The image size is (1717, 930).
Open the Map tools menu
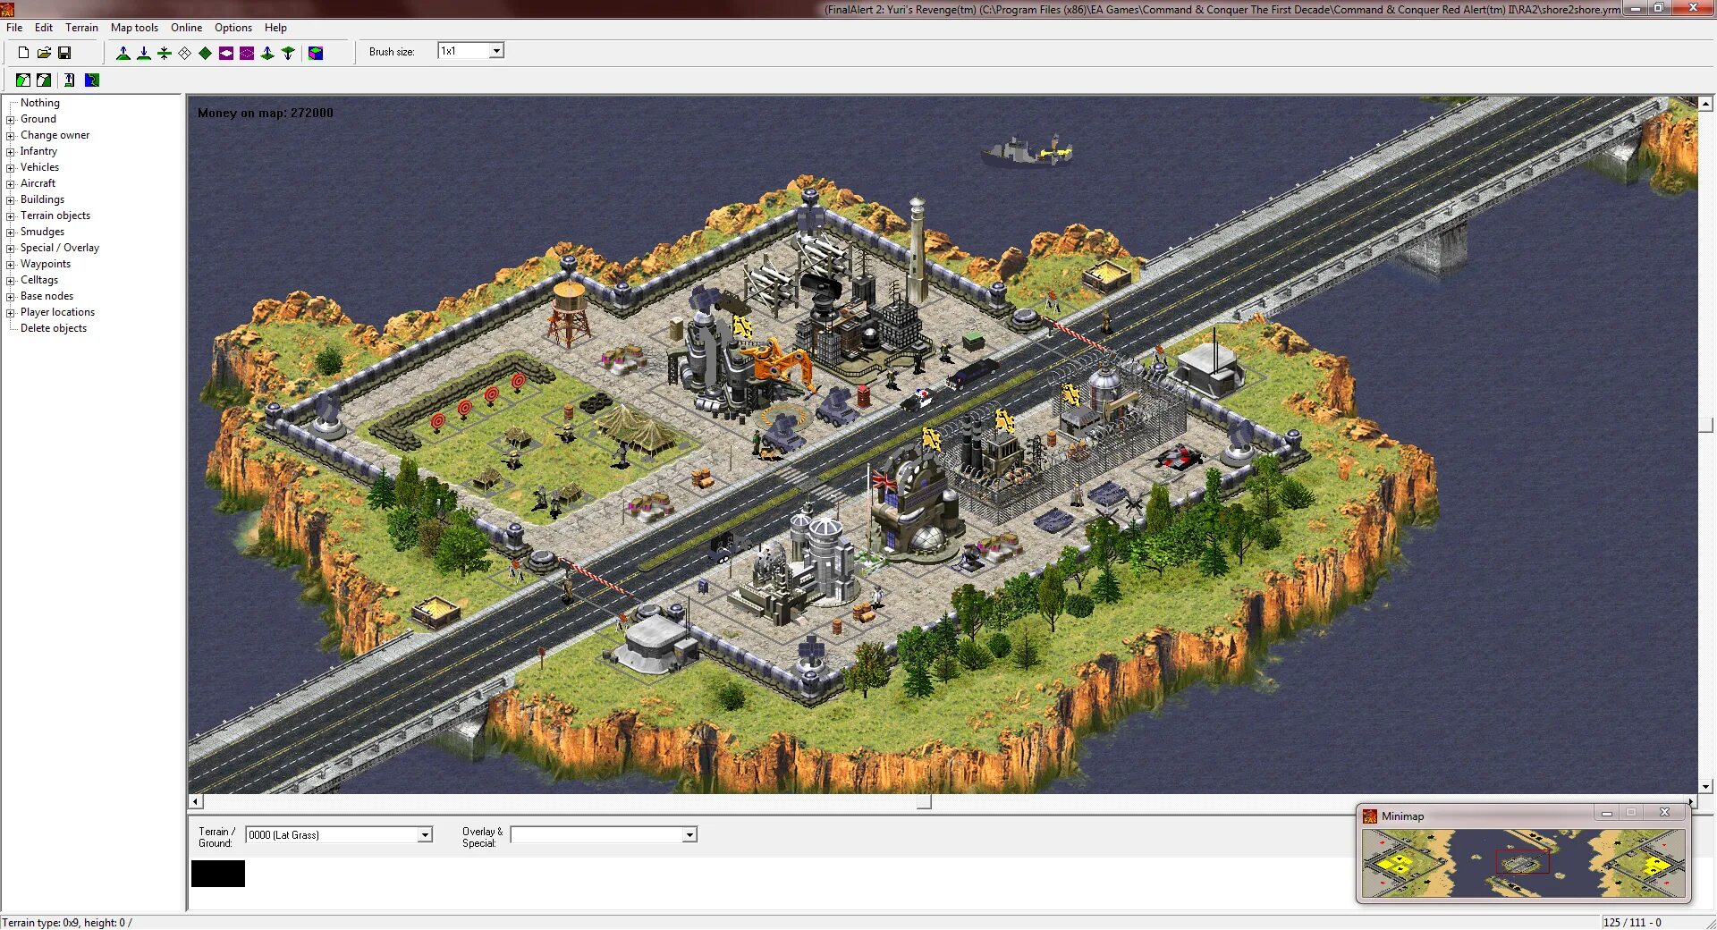pyautogui.click(x=134, y=28)
